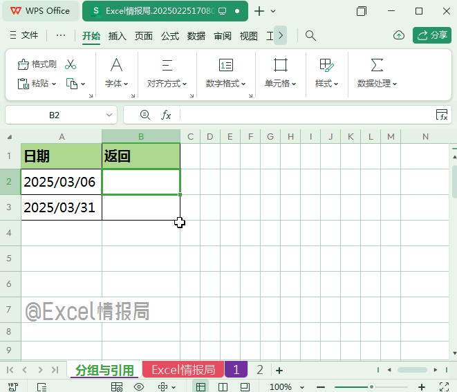This screenshot has width=457, height=392.
Task: Click the Share (分享) button
Action: (x=432, y=35)
